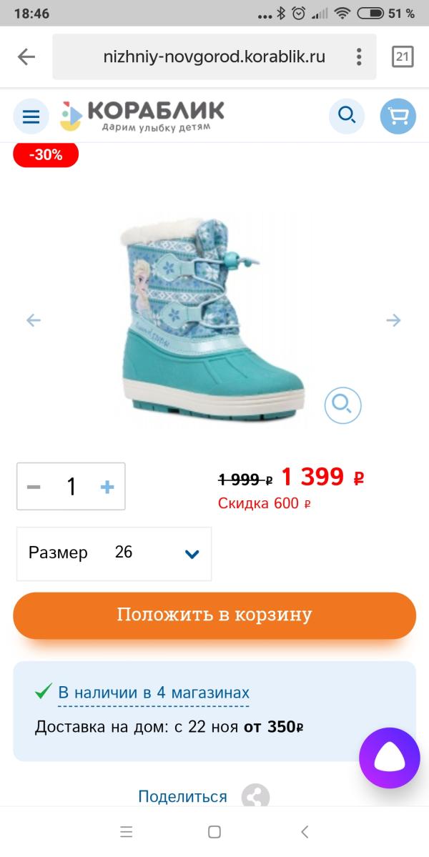Open В наличии в 4 магазинах link
Image resolution: width=429 pixels, height=857 pixels.
point(154,693)
